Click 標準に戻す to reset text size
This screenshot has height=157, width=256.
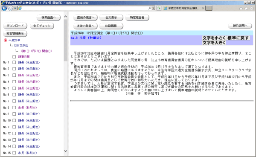[x=238, y=38]
